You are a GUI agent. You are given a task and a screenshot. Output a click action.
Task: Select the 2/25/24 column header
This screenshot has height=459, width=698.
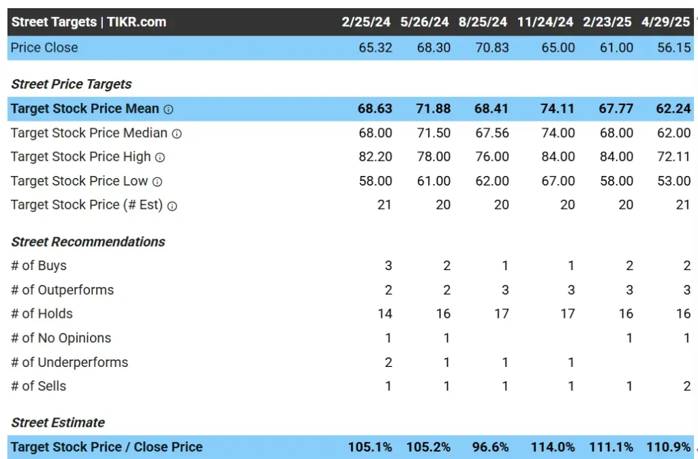click(366, 22)
